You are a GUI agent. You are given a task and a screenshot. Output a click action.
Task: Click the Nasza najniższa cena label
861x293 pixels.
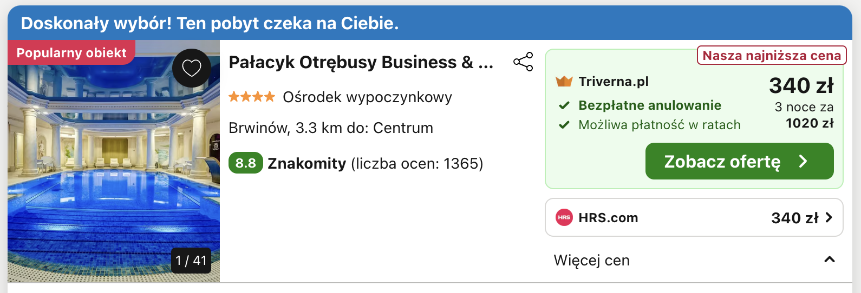[x=772, y=55]
